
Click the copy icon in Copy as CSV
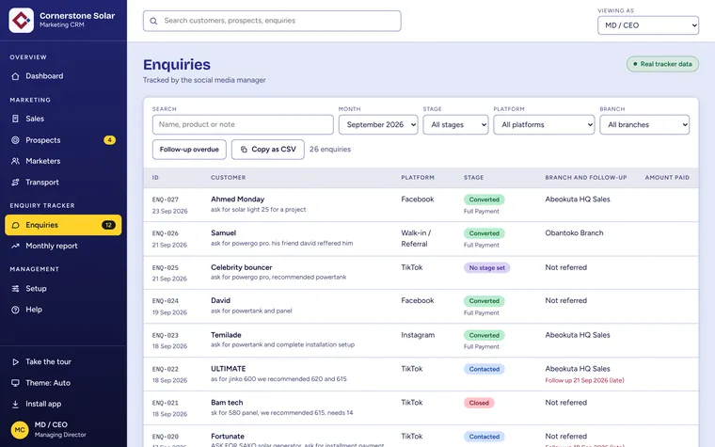244,149
